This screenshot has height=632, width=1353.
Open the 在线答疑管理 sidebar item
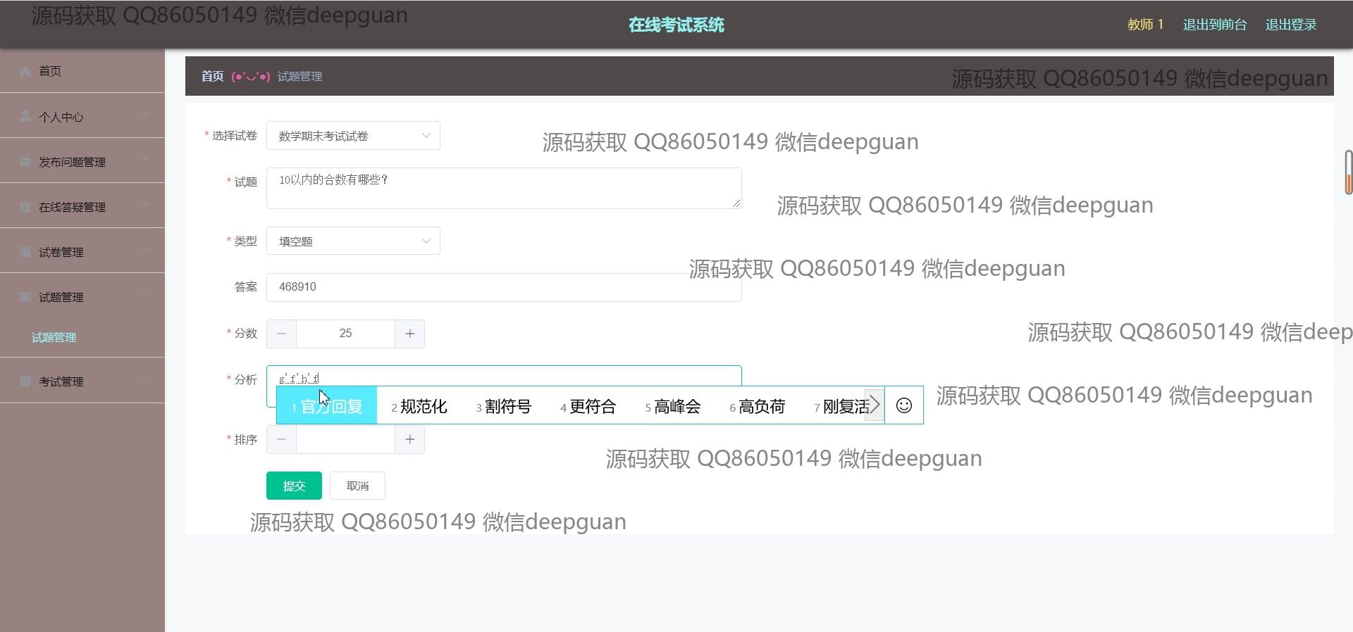tap(82, 206)
